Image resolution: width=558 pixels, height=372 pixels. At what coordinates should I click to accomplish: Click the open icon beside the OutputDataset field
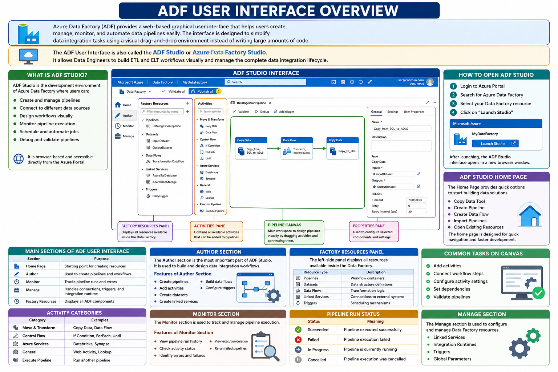click(x=419, y=186)
